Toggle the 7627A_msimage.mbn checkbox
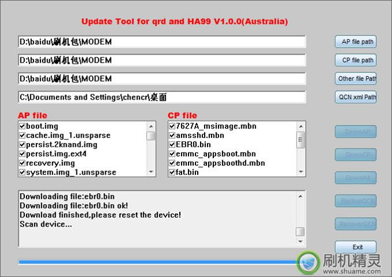Screen dimensions: 392x277 tap(172, 126)
